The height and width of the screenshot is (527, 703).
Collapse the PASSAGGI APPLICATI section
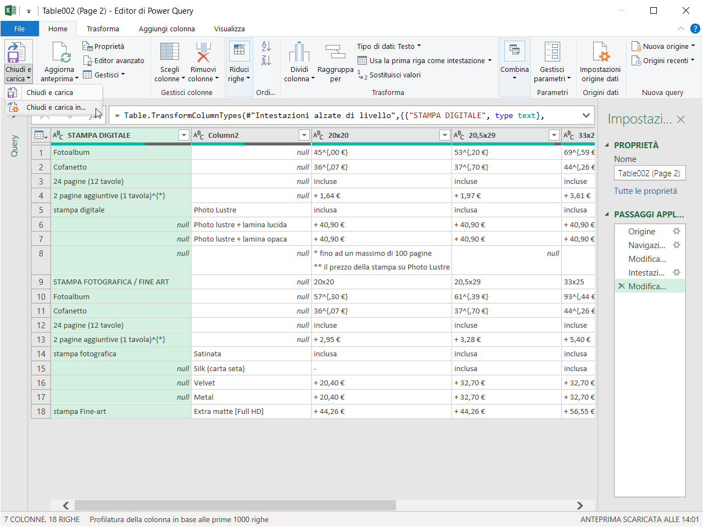coord(607,214)
